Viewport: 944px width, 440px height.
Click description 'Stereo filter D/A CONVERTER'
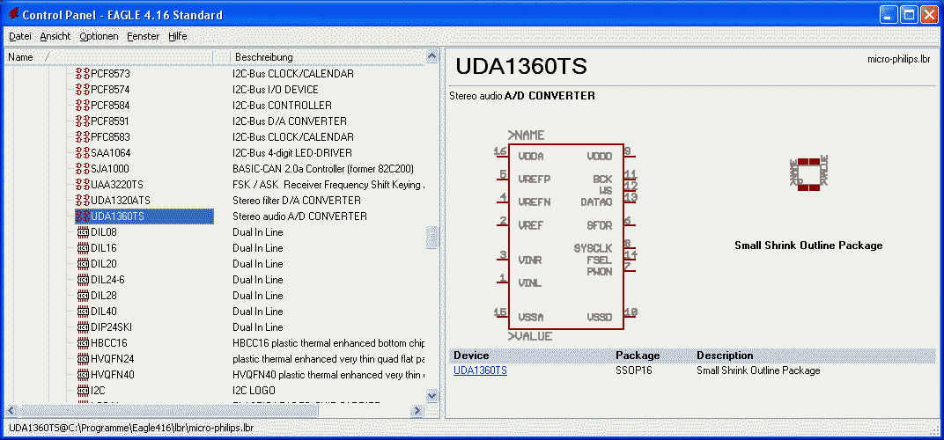click(x=297, y=201)
